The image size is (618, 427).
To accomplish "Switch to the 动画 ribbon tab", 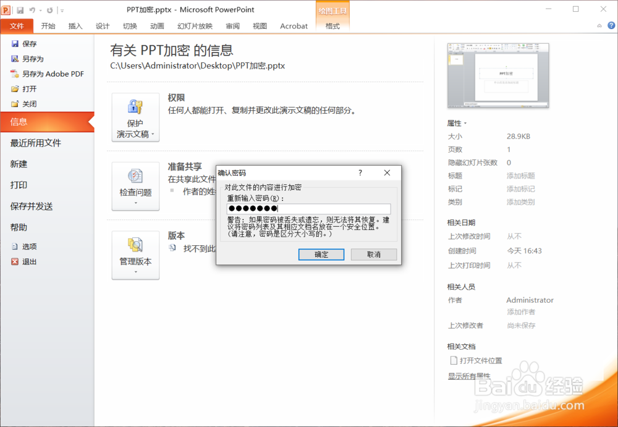I will click(157, 26).
